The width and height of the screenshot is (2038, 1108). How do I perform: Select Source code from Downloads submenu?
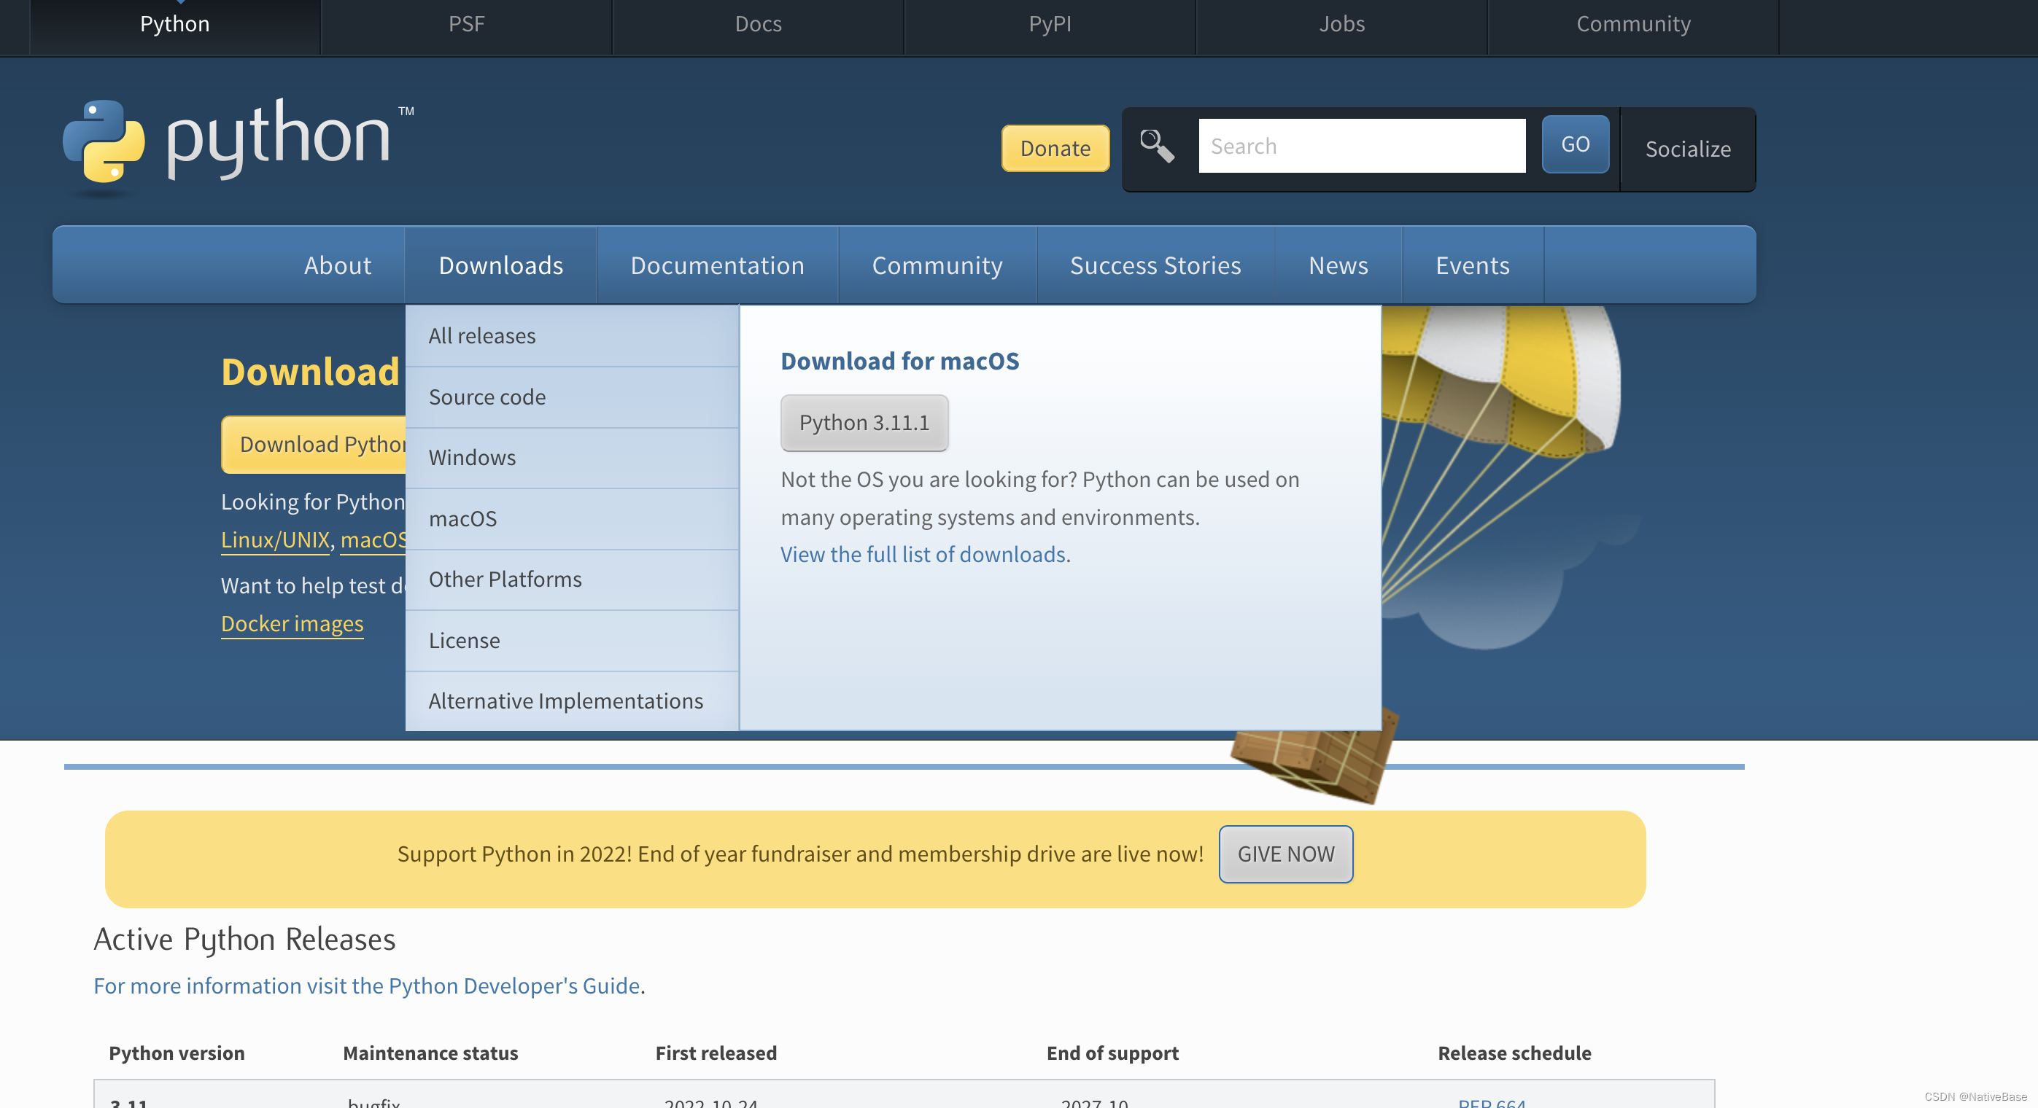tap(571, 397)
